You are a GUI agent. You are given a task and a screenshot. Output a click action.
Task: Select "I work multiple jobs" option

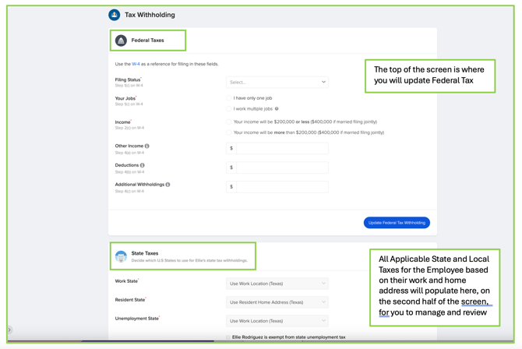point(229,109)
